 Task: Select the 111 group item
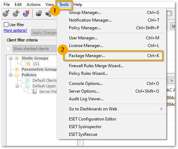[x=36, y=64]
